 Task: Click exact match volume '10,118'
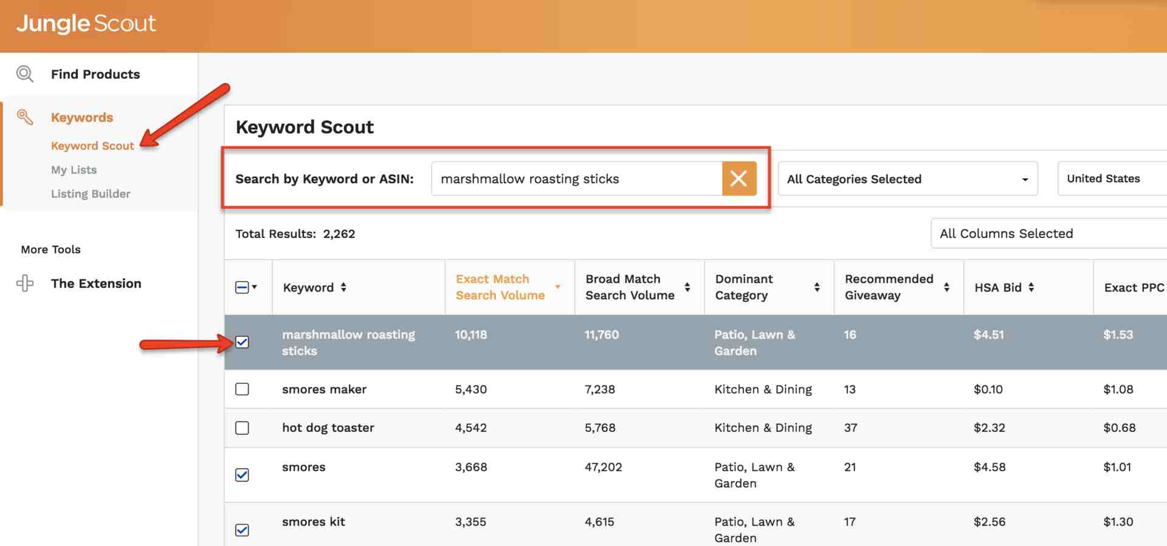471,335
